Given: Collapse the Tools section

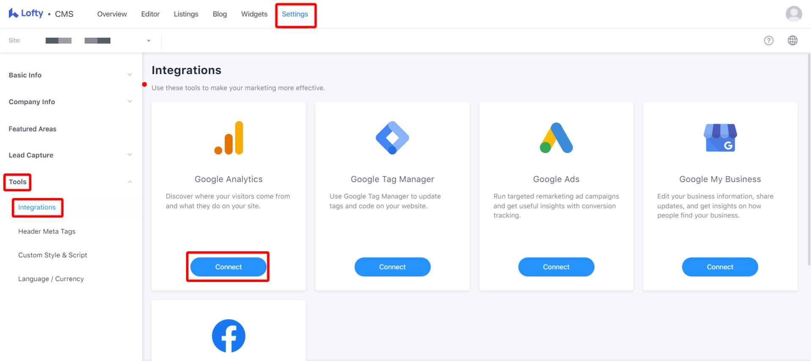Looking at the screenshot, I should (x=129, y=182).
